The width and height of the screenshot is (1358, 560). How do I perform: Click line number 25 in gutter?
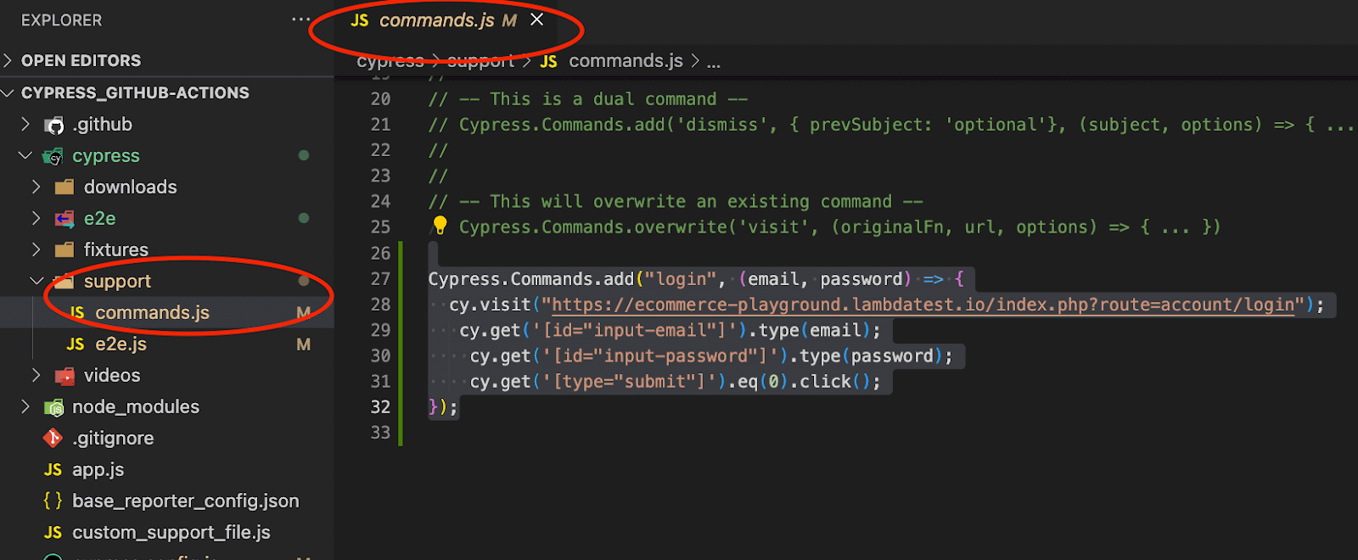(x=380, y=227)
